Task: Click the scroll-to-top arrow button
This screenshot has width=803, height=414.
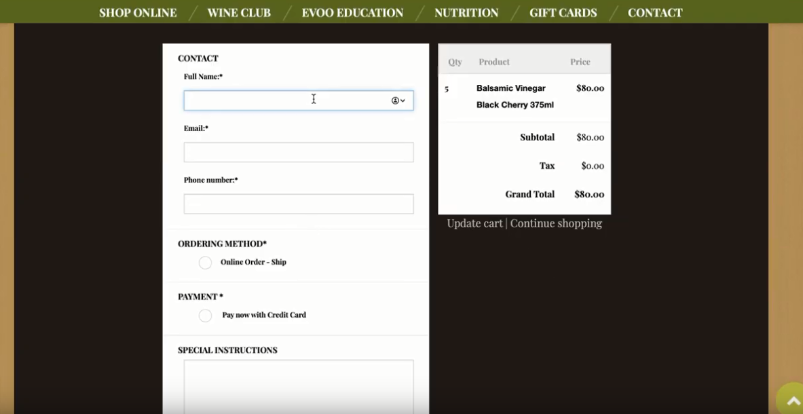Action: pos(791,400)
